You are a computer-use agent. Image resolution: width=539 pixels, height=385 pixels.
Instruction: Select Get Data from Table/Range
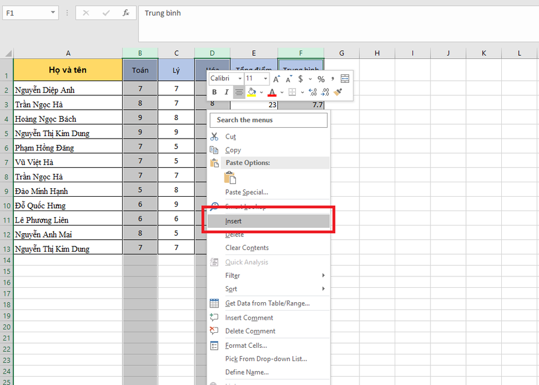click(268, 303)
